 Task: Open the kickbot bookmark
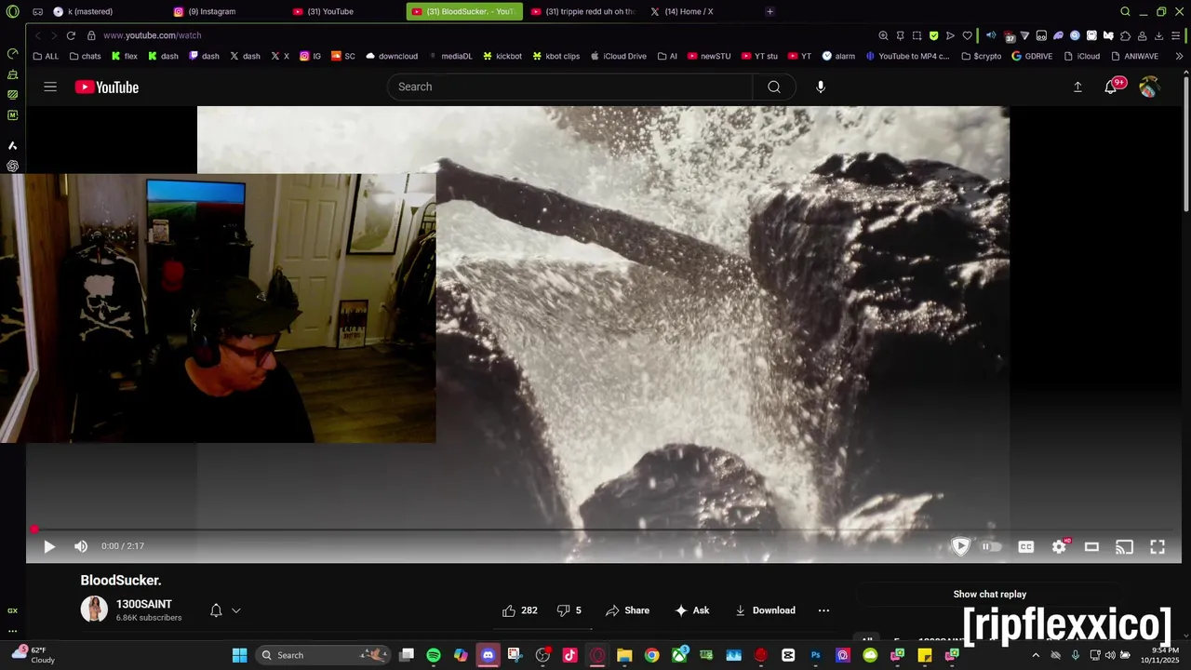[x=502, y=56]
